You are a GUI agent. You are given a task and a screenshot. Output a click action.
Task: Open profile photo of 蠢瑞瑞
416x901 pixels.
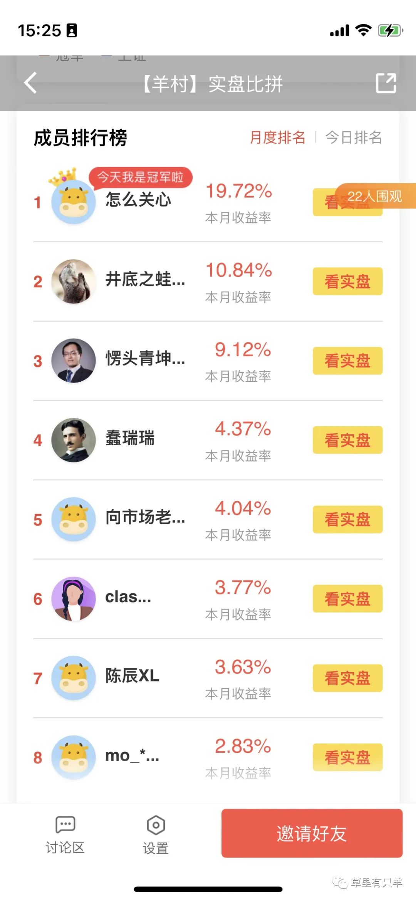(x=73, y=440)
